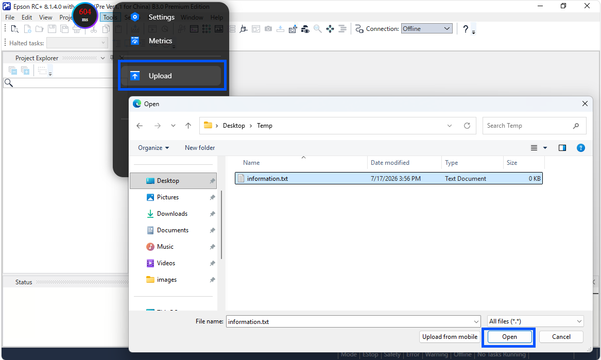601x360 pixels.
Task: Click Cancel in the Open dialog
Action: 561,337
